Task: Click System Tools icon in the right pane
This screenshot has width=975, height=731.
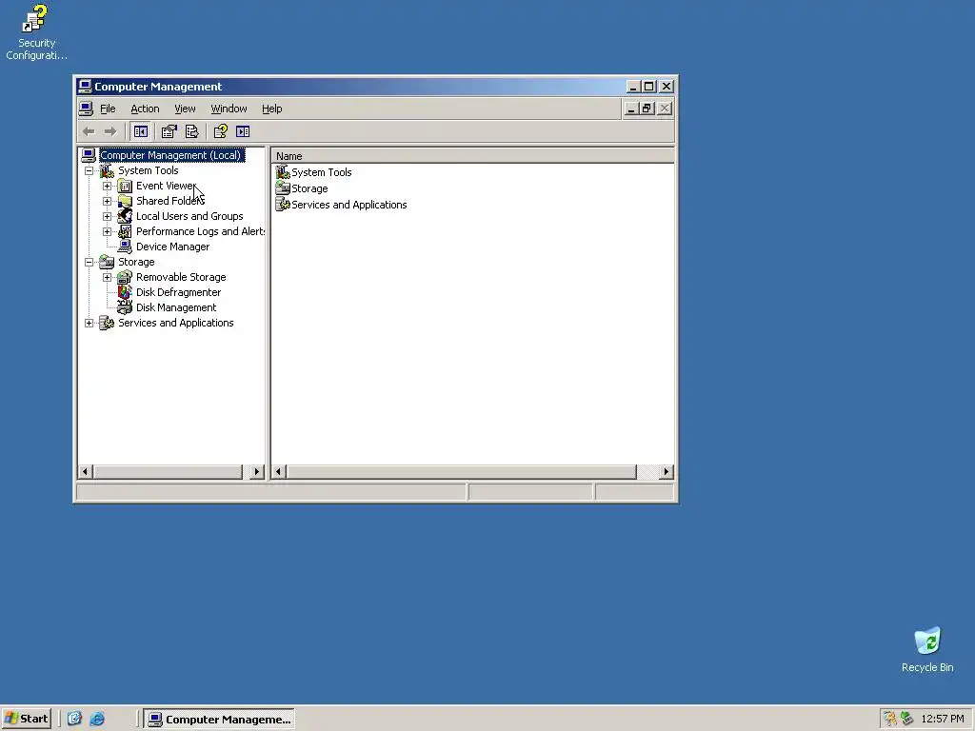Action: click(283, 172)
